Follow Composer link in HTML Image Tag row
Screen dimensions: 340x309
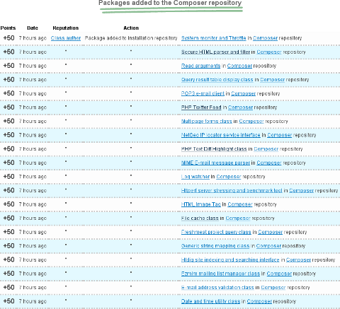tap(240, 204)
